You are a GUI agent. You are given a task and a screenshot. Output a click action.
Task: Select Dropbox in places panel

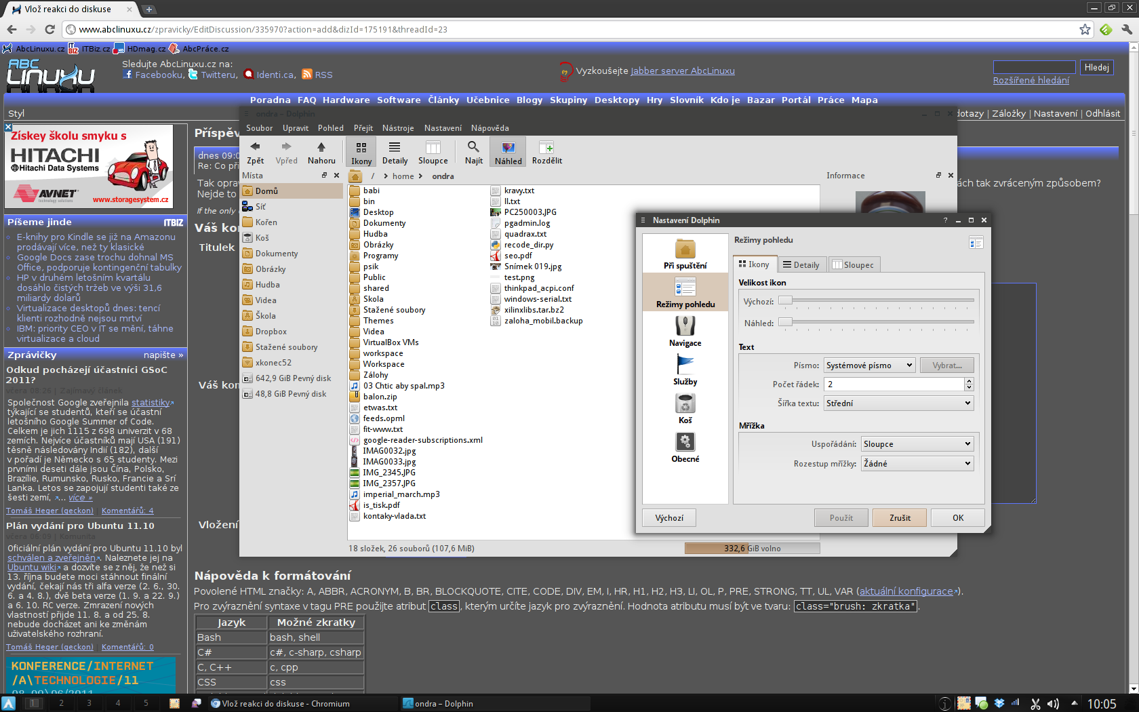pyautogui.click(x=292, y=332)
